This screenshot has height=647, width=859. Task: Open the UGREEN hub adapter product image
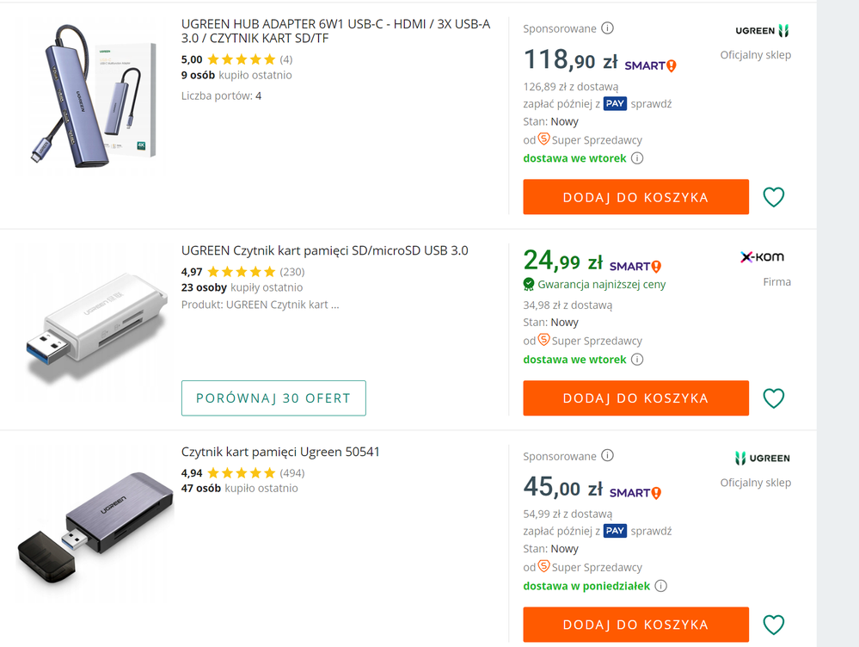(95, 95)
